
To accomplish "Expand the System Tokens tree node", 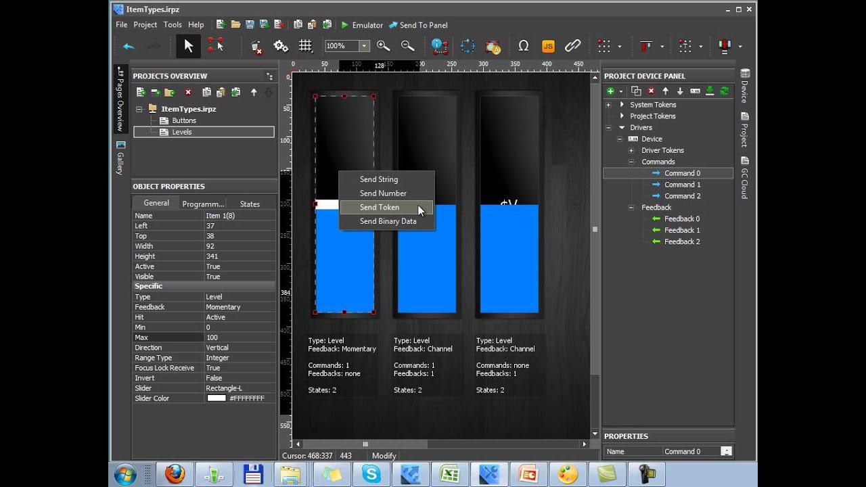I will coord(608,105).
